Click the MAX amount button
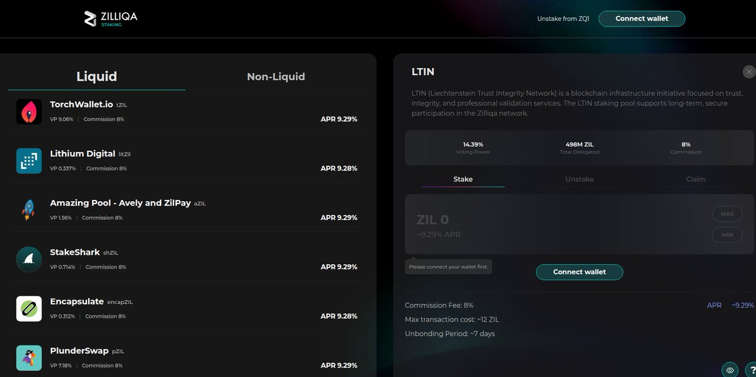 coord(727,214)
